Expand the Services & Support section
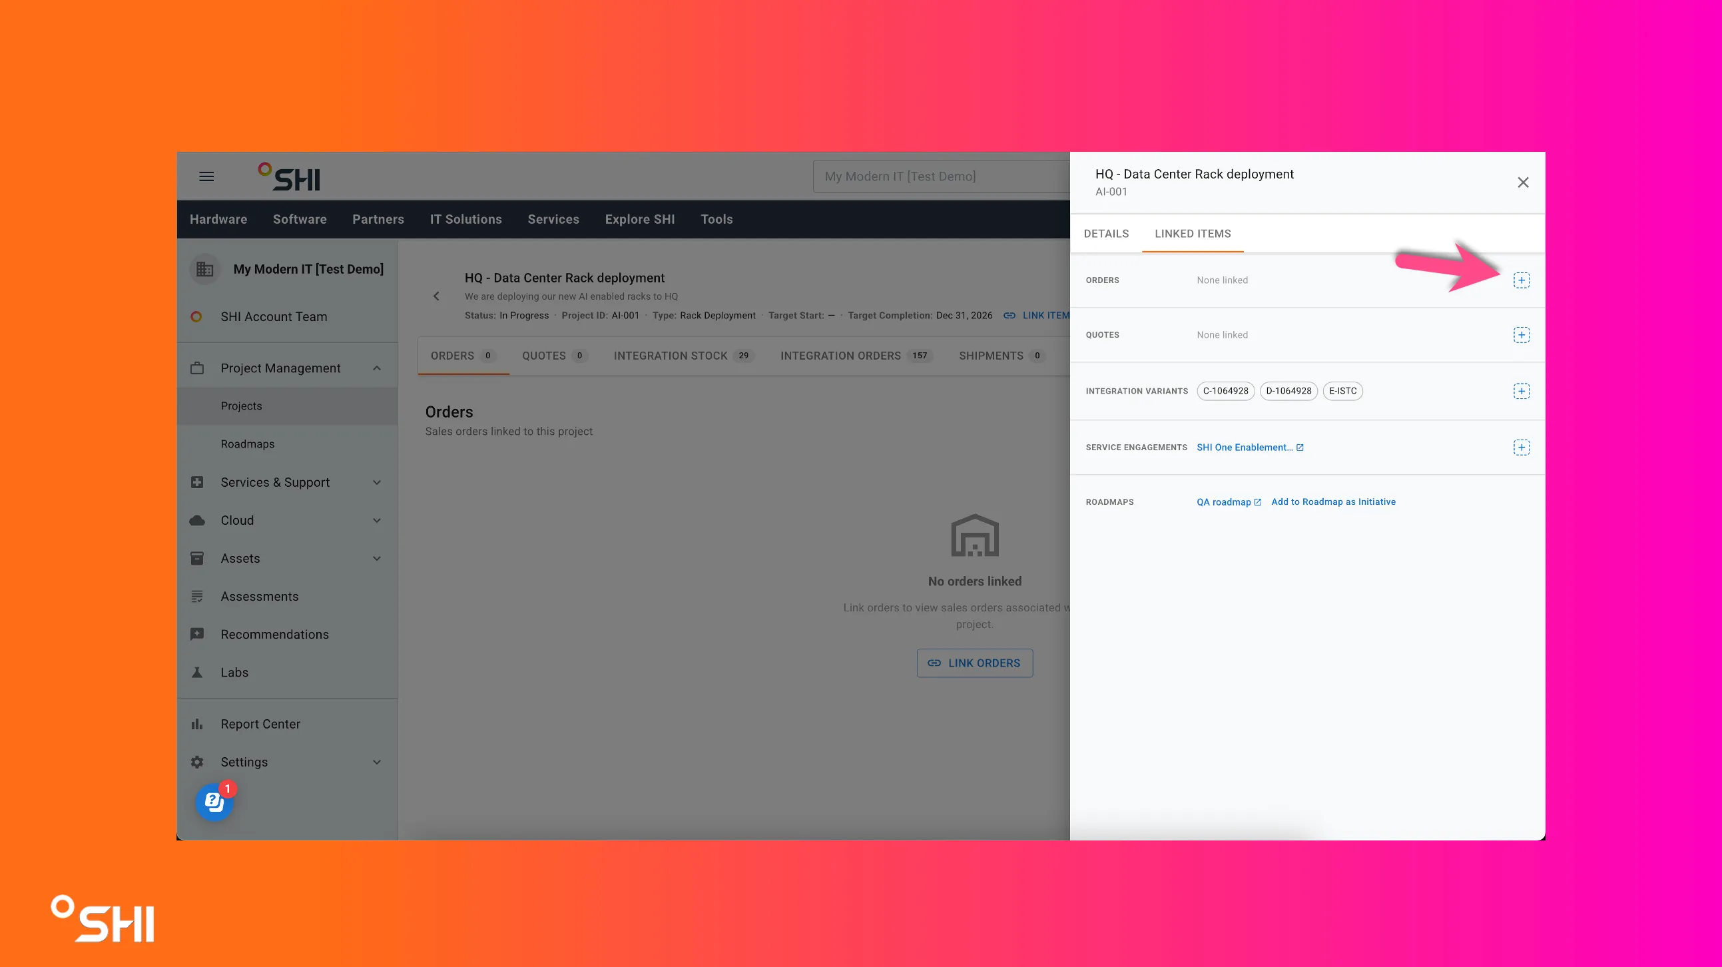This screenshot has height=967, width=1722. pyautogui.click(x=377, y=483)
